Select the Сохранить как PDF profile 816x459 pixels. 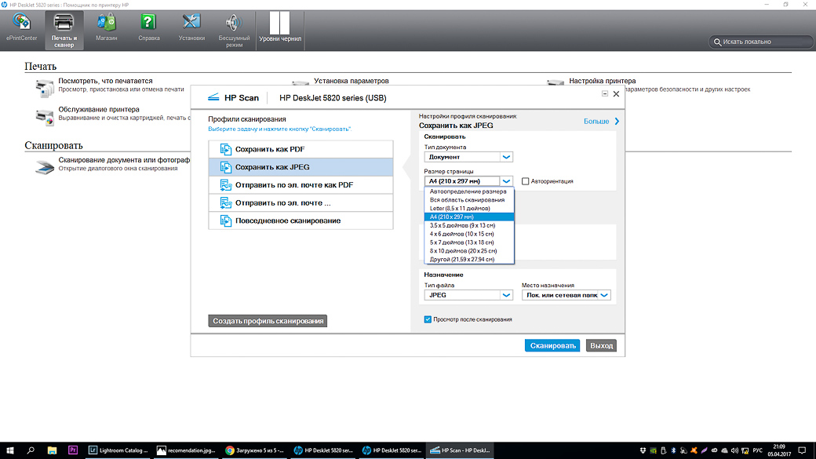pos(301,149)
